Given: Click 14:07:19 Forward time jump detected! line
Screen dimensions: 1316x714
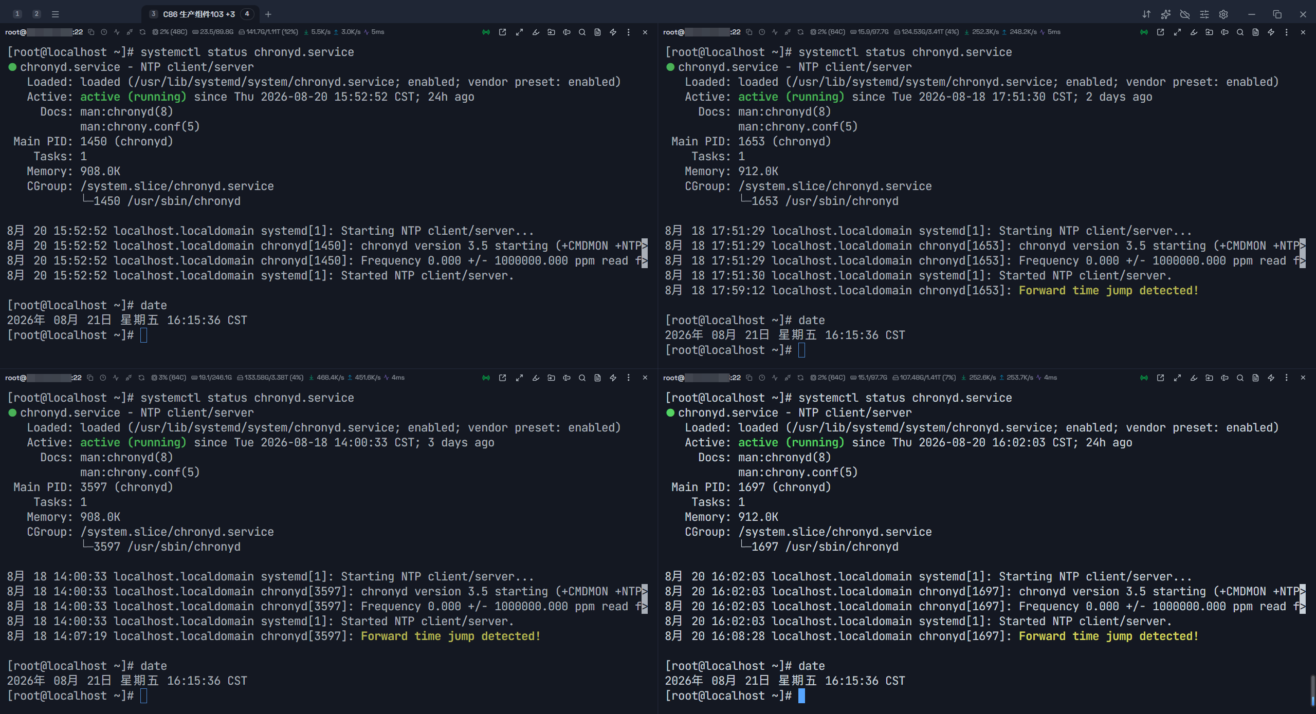Looking at the screenshot, I should (x=273, y=636).
